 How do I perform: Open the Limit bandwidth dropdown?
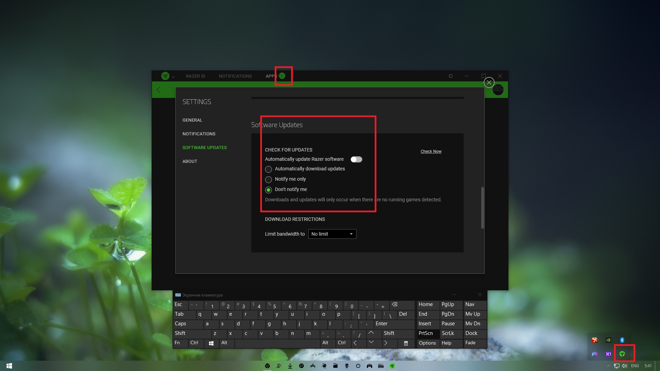[332, 234]
